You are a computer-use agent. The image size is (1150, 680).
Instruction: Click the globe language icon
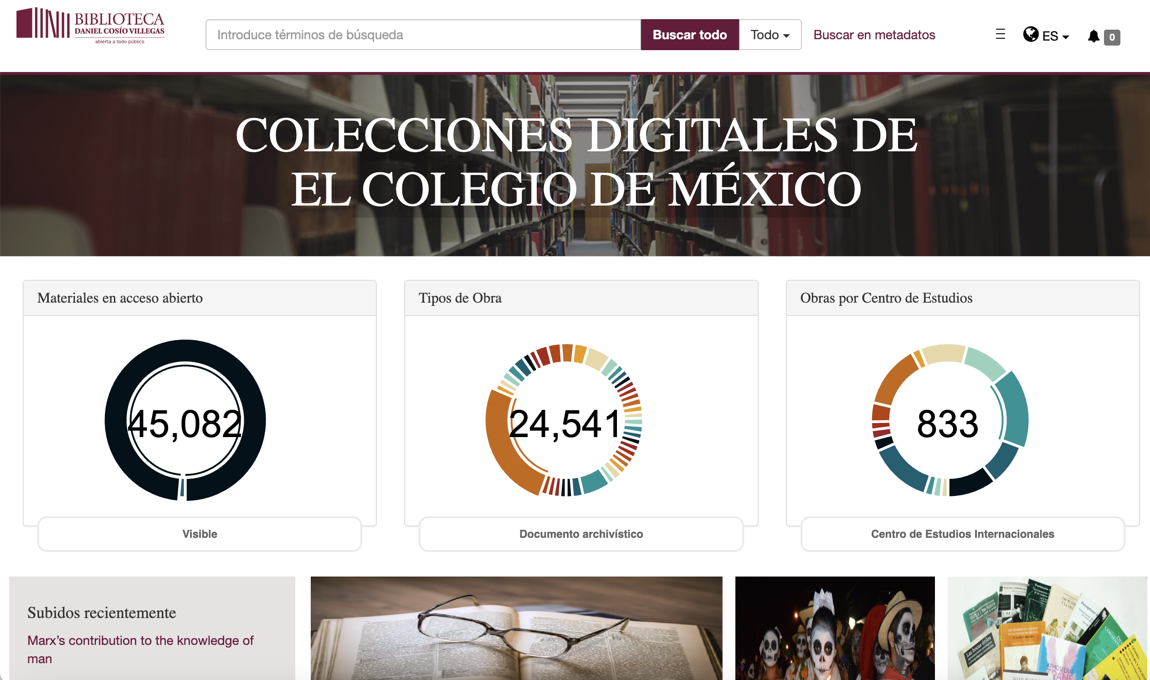1031,34
